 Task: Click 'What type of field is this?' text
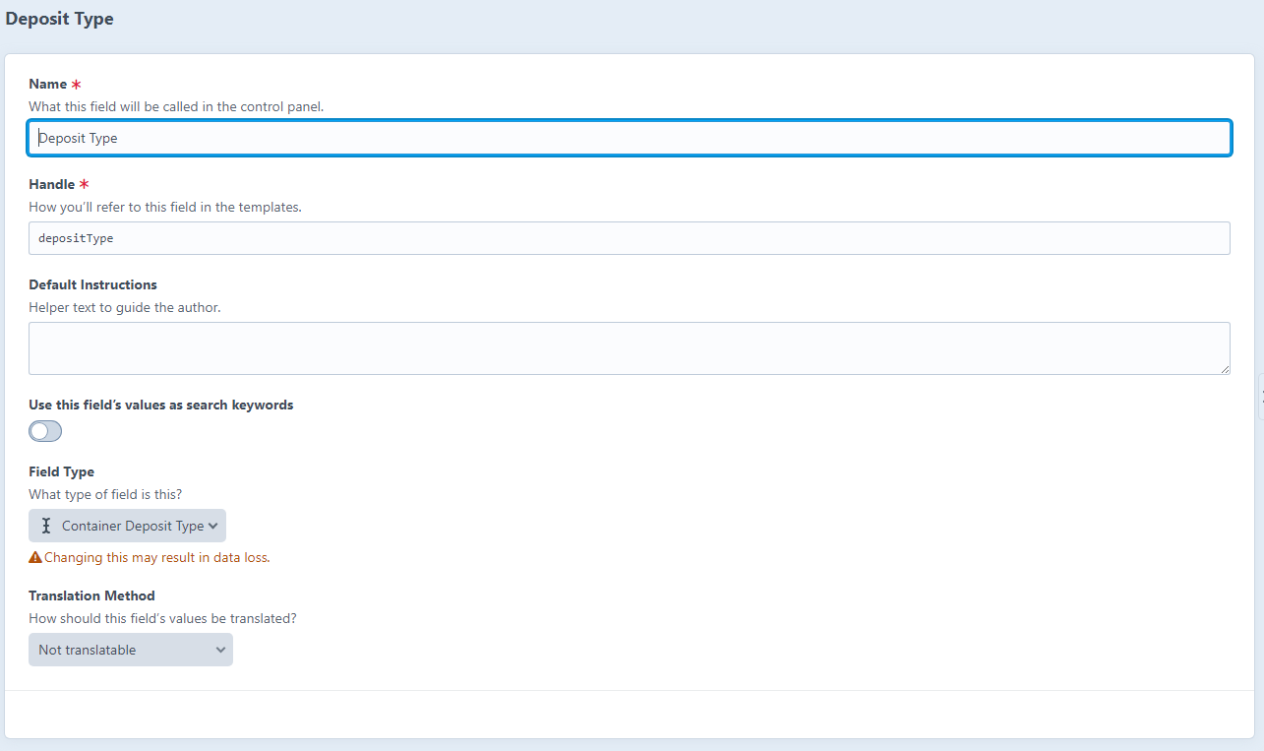(x=105, y=494)
